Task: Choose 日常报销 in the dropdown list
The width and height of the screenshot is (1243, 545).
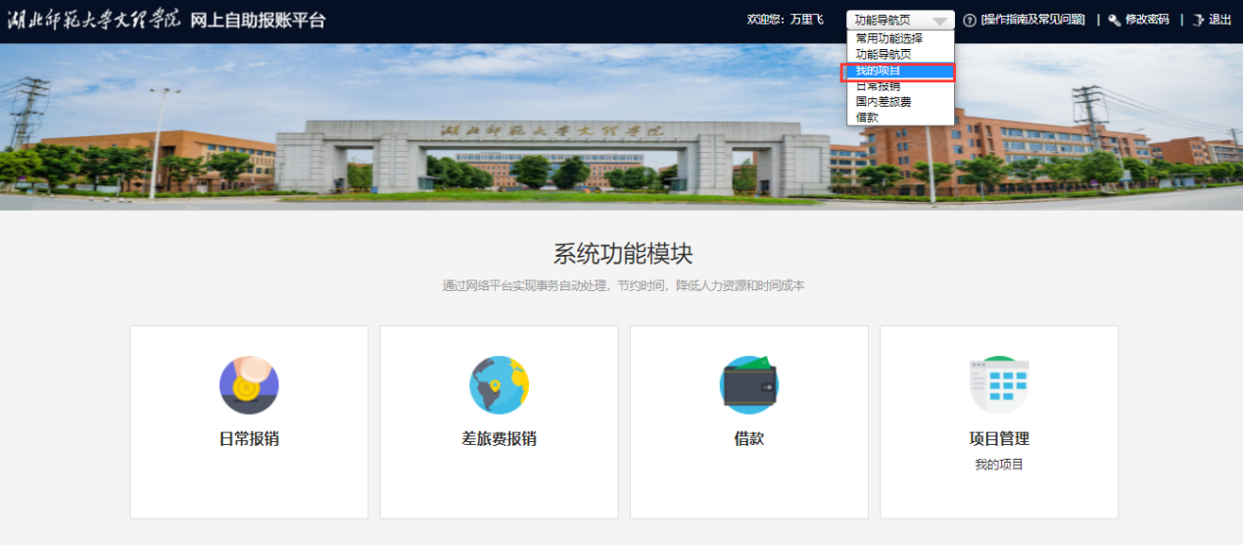Action: pos(878,86)
